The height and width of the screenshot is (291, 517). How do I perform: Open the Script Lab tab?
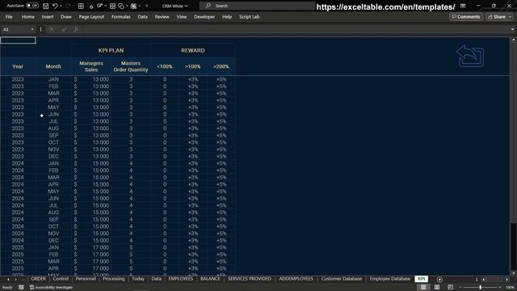click(x=250, y=17)
